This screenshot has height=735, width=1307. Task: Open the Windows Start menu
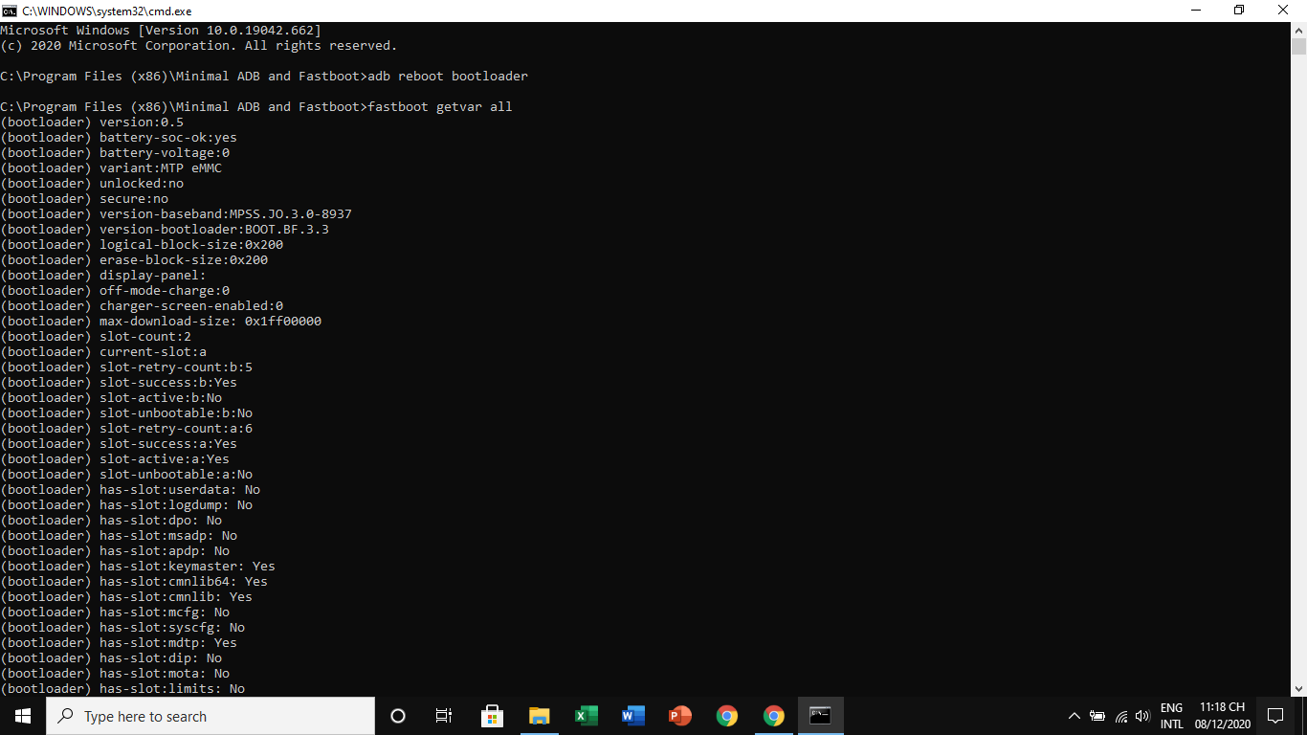tap(23, 716)
